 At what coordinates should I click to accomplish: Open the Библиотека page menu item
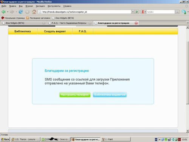click(23, 31)
